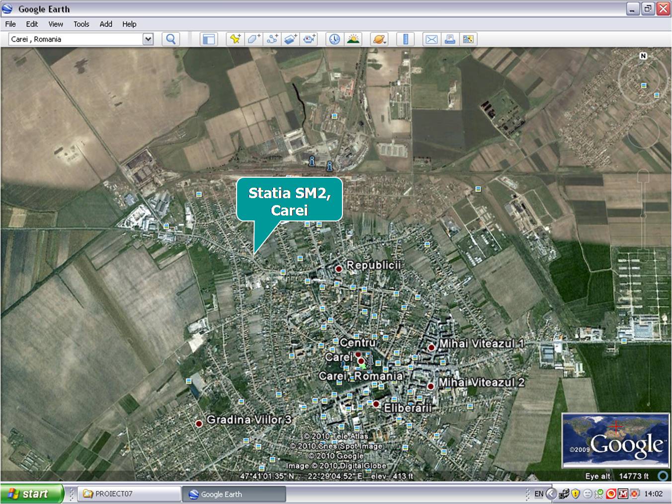672x504 pixels.
Task: Click inside the Carei, Romania search field
Action: (75, 39)
